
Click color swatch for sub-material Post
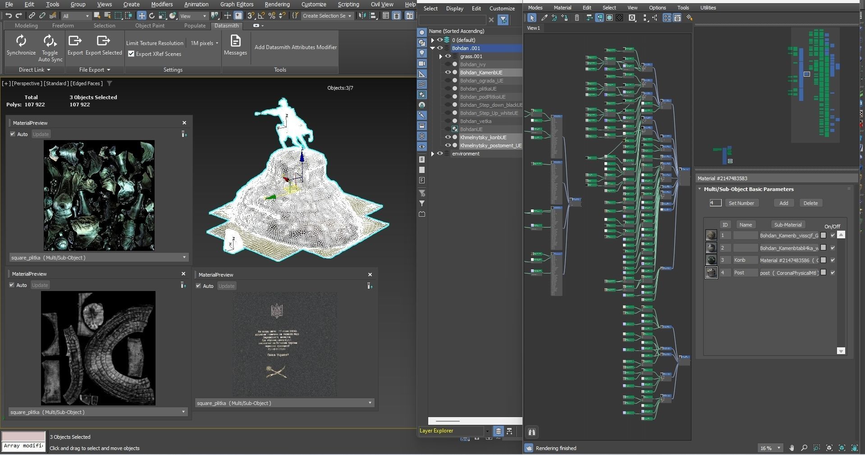click(x=823, y=273)
